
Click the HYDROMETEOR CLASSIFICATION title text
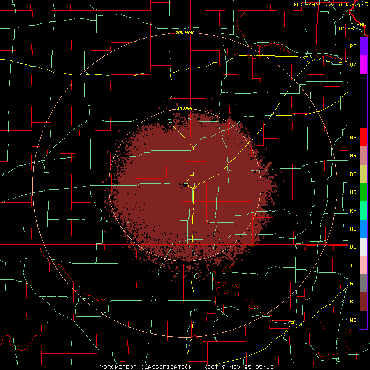click(x=144, y=367)
